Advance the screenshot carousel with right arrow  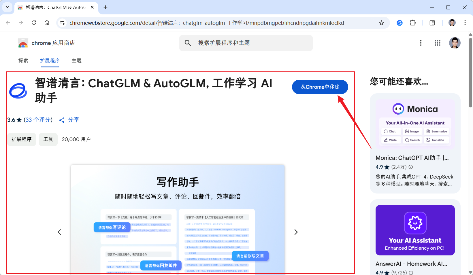coord(296,232)
